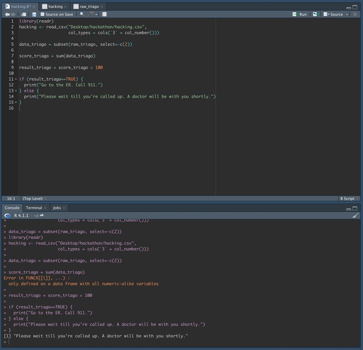
Task: Source the active document with Source button
Action: (x=333, y=14)
